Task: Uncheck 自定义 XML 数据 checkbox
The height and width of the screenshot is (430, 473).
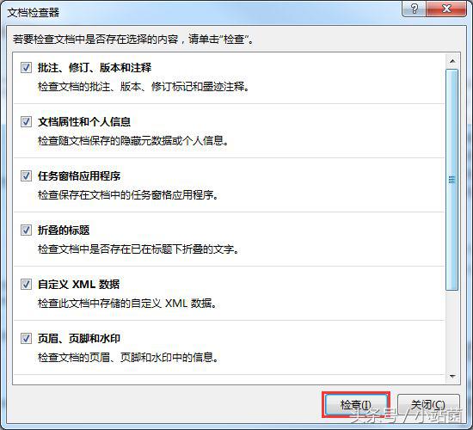Action: (x=26, y=284)
